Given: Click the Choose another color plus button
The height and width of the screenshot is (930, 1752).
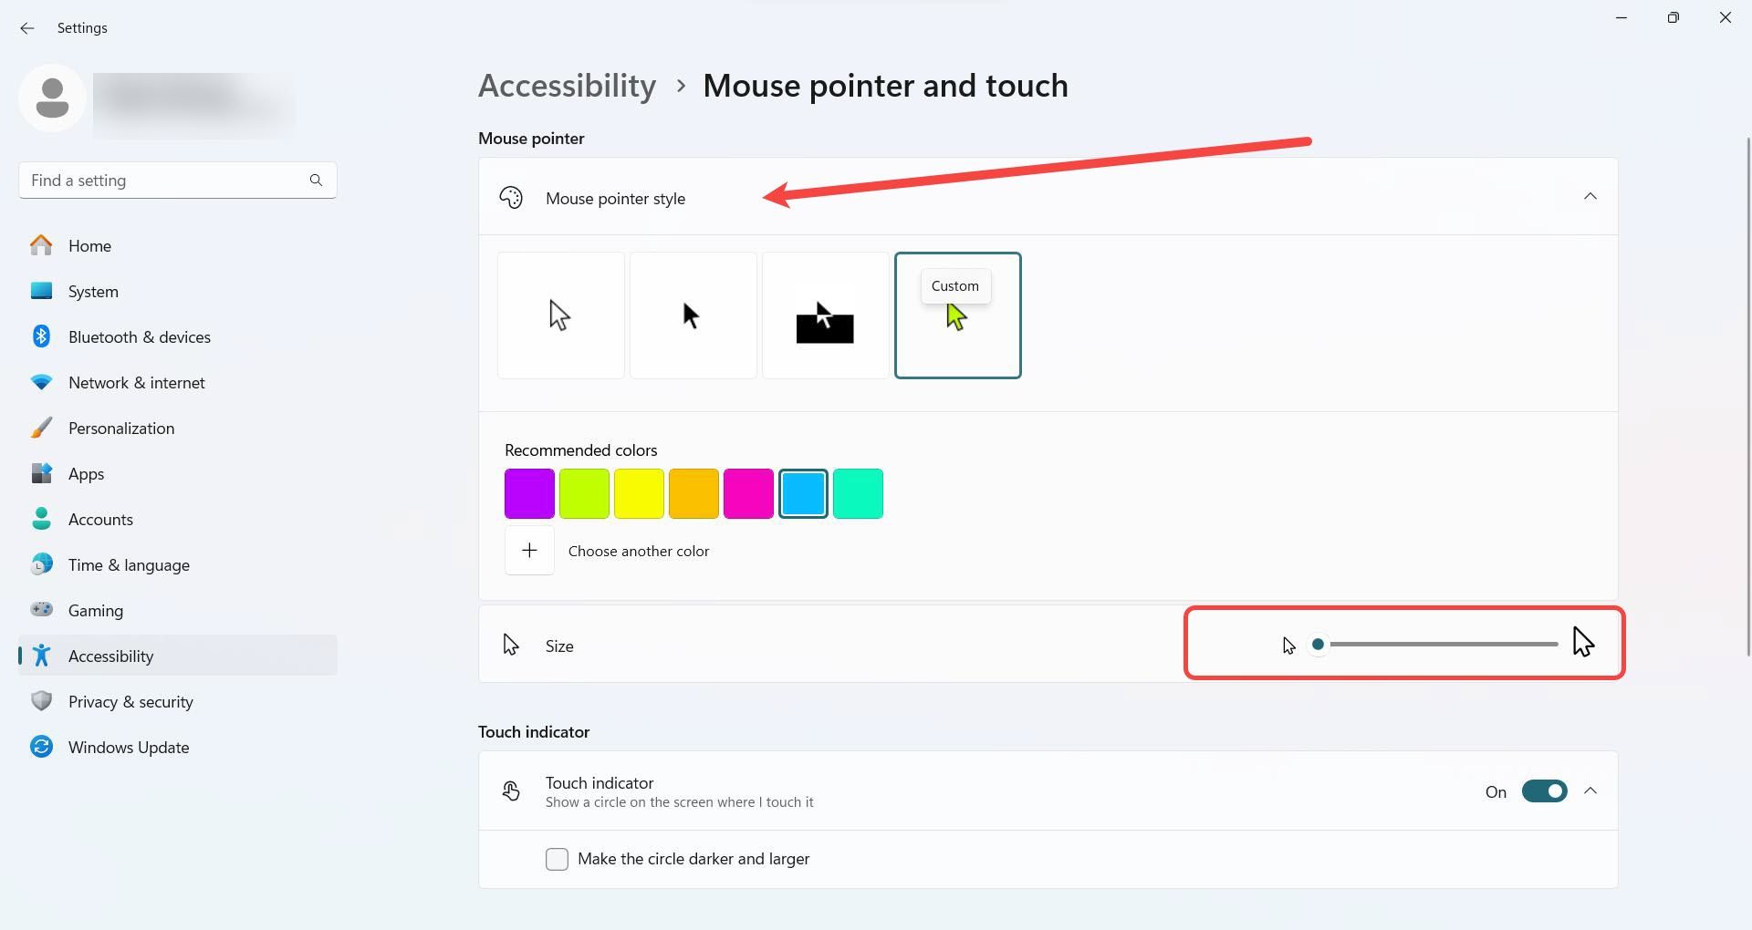Looking at the screenshot, I should coord(529,551).
